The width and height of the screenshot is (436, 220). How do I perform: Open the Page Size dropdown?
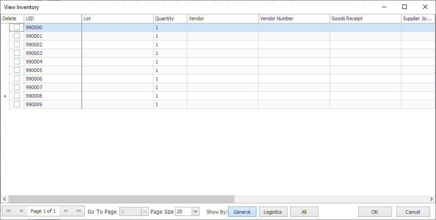click(x=195, y=211)
